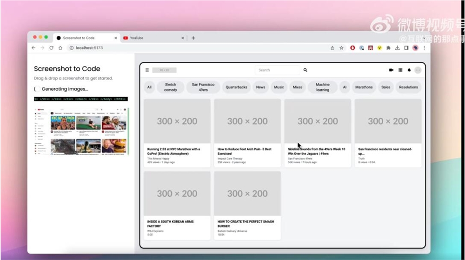465x260 pixels.
Task: Click the browser forward arrow
Action: [x=42, y=48]
